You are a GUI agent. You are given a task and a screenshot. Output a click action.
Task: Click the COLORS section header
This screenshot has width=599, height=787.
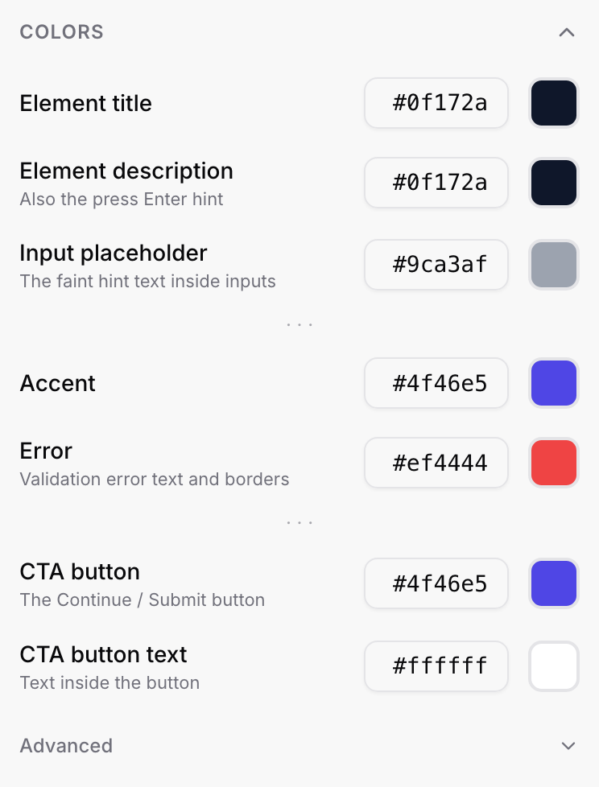coord(62,32)
